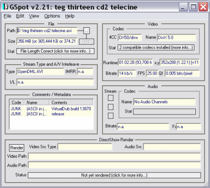Click the IMRR field
Image resolution: width=210 pixels, height=188 pixels.
point(85,72)
